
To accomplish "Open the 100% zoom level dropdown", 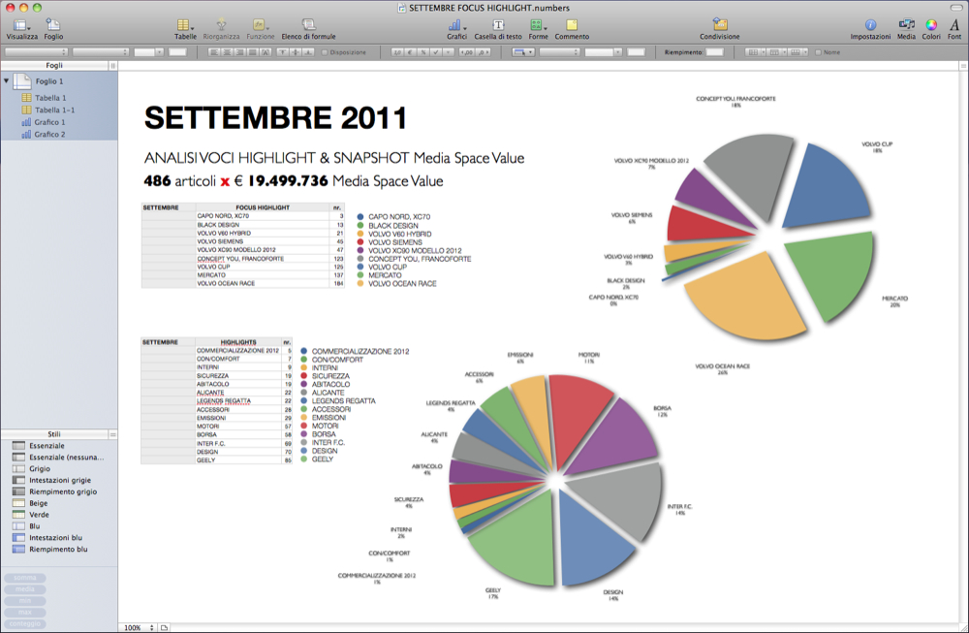I will [136, 627].
